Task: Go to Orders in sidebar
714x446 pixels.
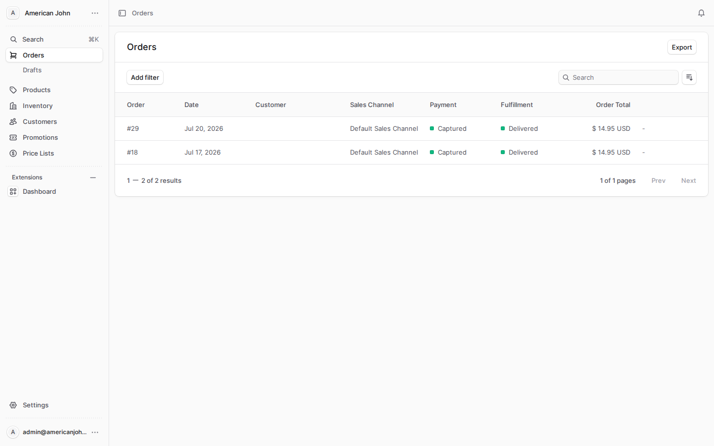Action: click(54, 55)
